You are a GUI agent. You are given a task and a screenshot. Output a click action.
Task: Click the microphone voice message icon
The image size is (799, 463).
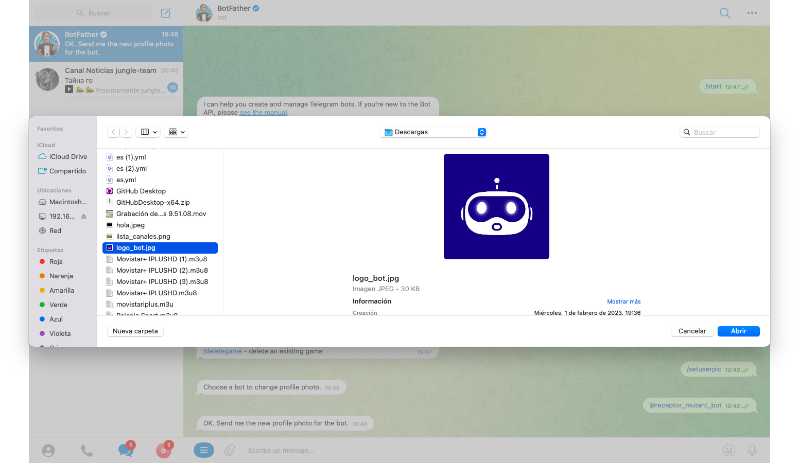(752, 450)
